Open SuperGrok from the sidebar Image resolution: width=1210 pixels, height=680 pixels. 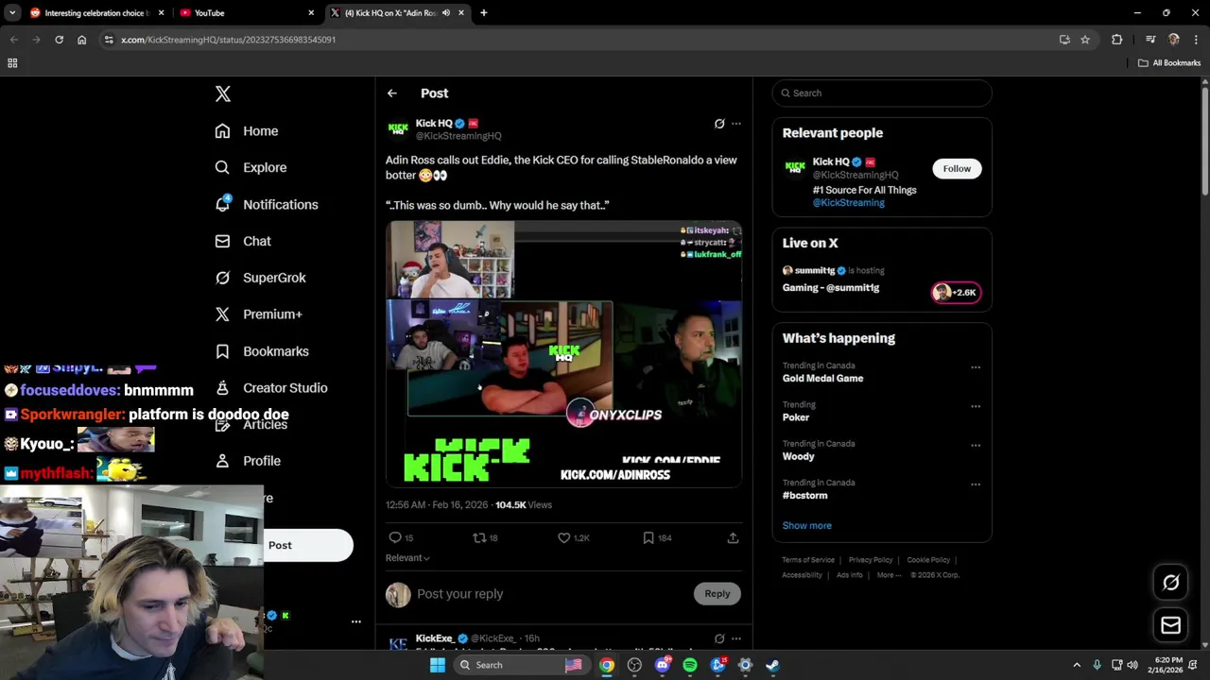coord(260,278)
